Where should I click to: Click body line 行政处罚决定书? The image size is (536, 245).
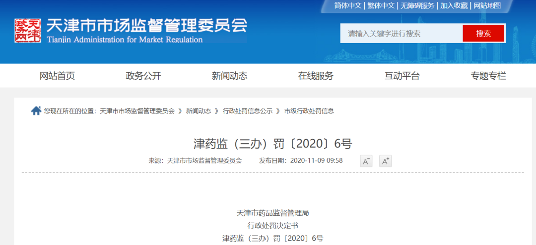(272, 226)
